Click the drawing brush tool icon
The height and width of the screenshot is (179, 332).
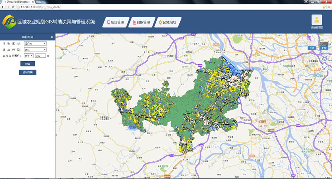click(325, 68)
